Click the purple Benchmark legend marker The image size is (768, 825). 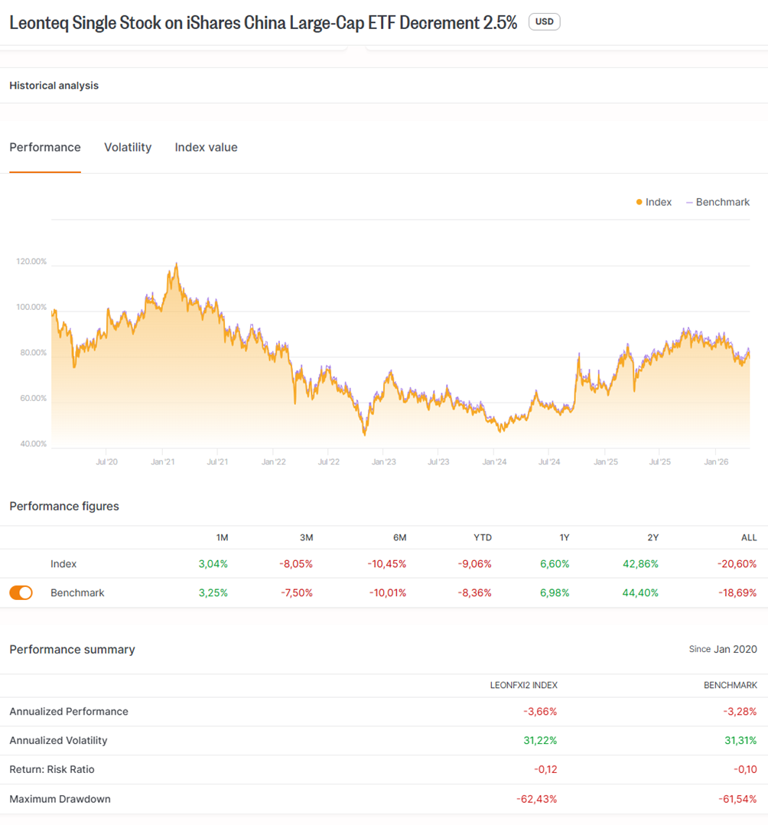(x=689, y=202)
